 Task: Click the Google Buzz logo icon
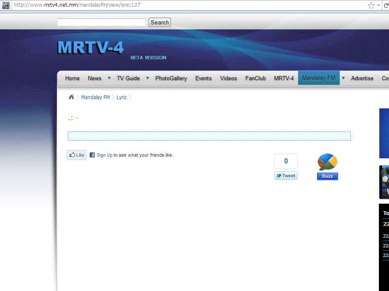(x=328, y=162)
